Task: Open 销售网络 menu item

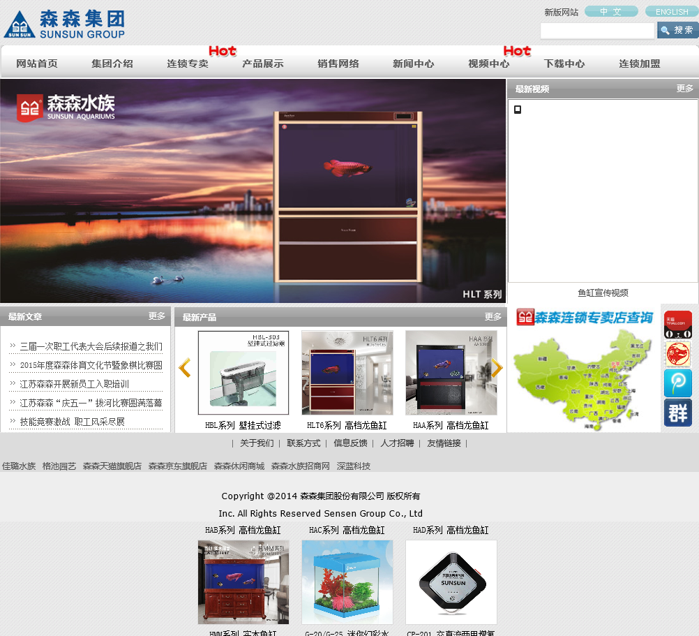Action: (338, 64)
